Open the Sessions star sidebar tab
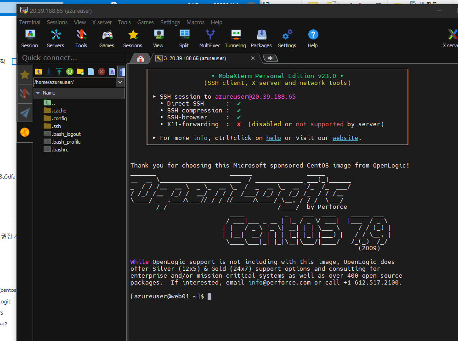The height and width of the screenshot is (341, 458). point(25,75)
